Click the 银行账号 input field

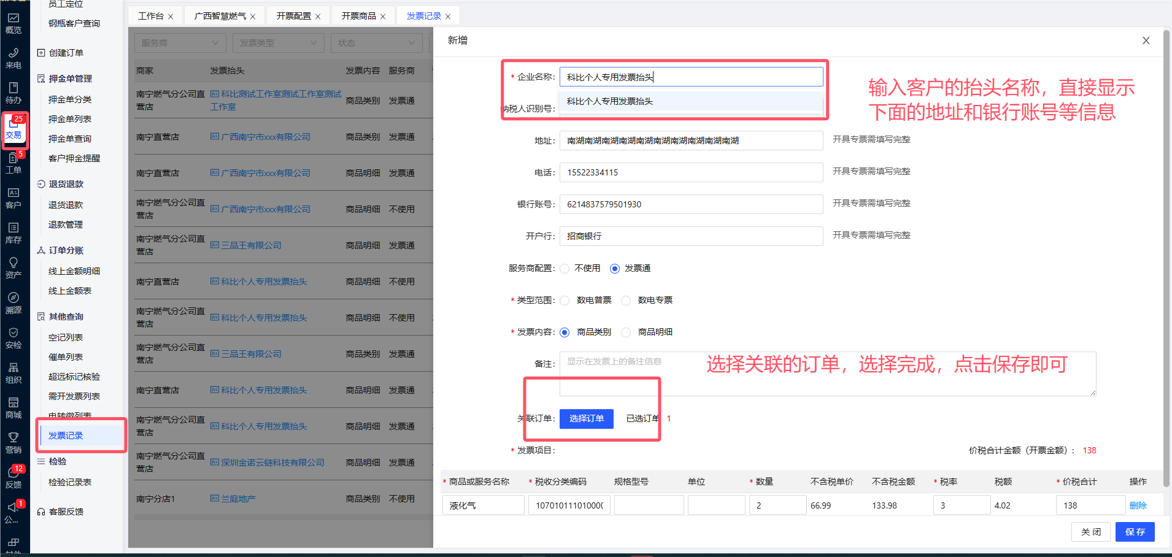691,204
